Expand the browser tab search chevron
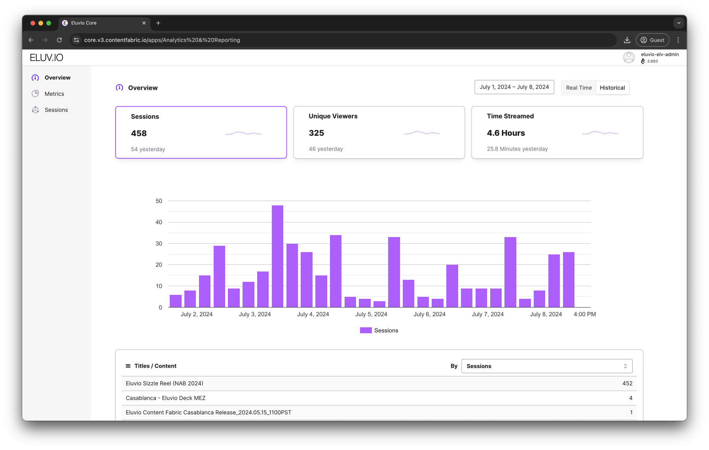This screenshot has width=709, height=450. click(x=679, y=23)
